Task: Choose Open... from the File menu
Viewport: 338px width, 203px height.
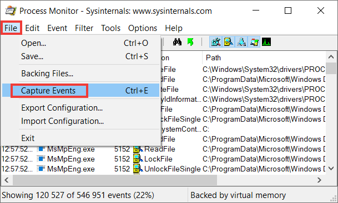Action: (x=81, y=43)
